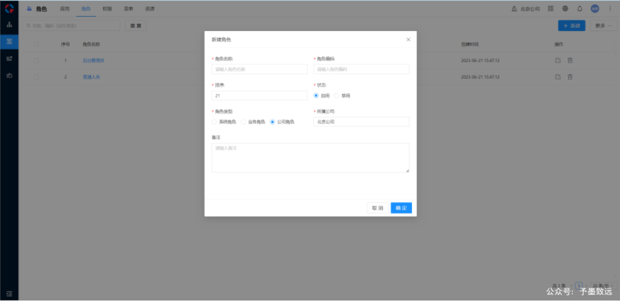Click page number 1 in pagination
Image resolution: width=620 pixels, height=301 pixels.
(x=579, y=285)
